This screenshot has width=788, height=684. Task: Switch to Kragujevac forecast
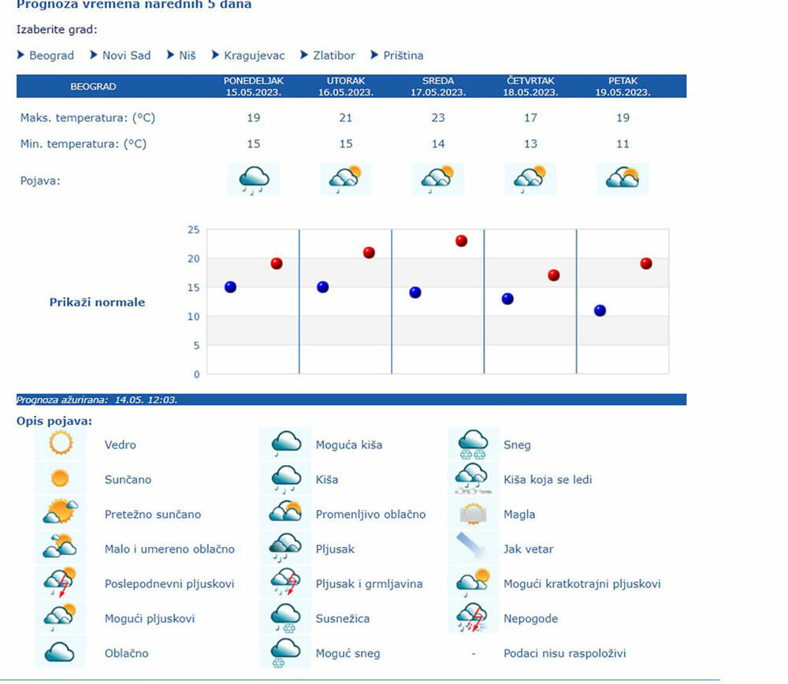254,55
